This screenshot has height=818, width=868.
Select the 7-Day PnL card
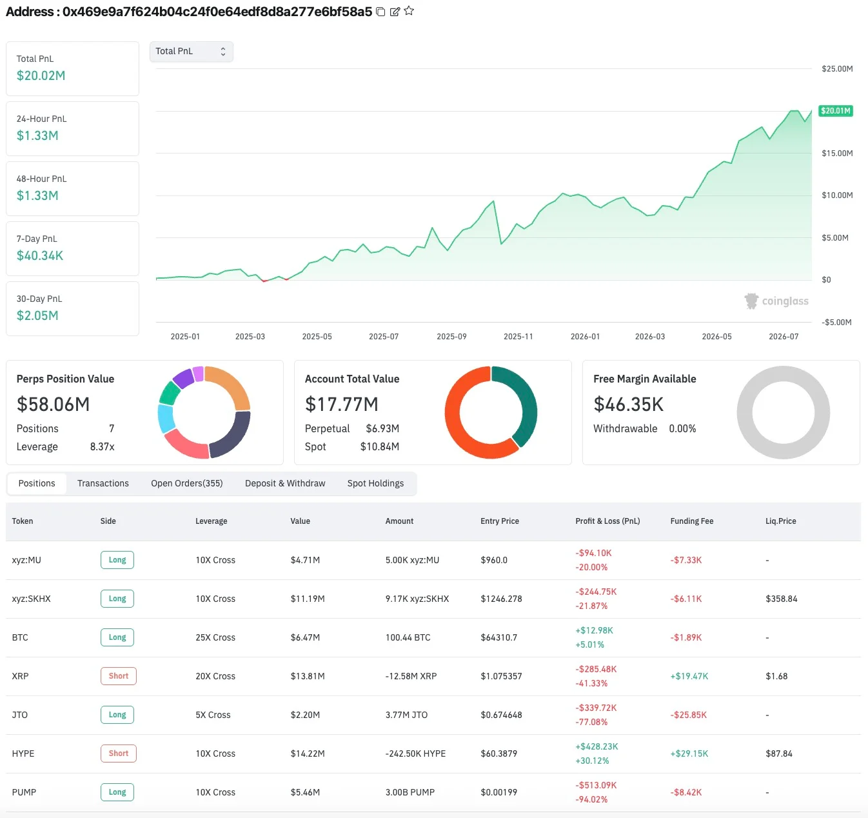(72, 248)
